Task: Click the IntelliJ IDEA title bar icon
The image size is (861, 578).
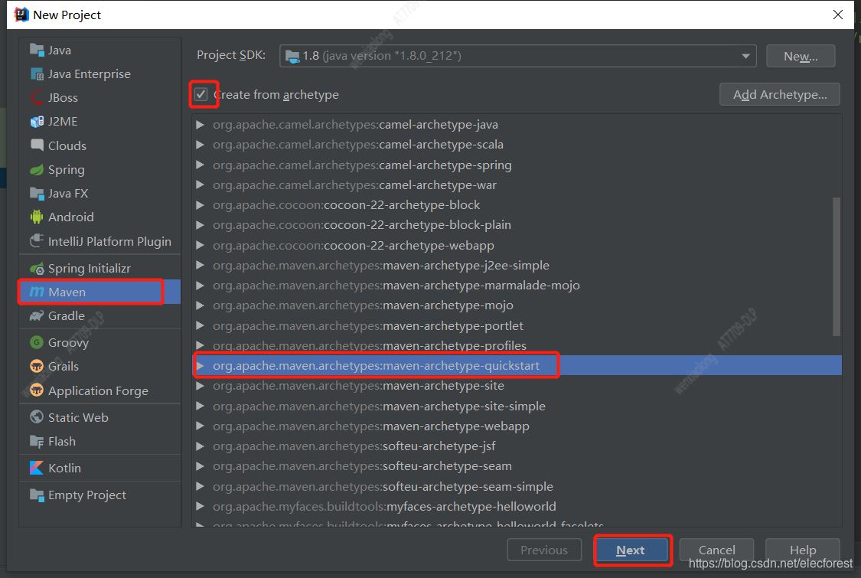Action: [21, 15]
